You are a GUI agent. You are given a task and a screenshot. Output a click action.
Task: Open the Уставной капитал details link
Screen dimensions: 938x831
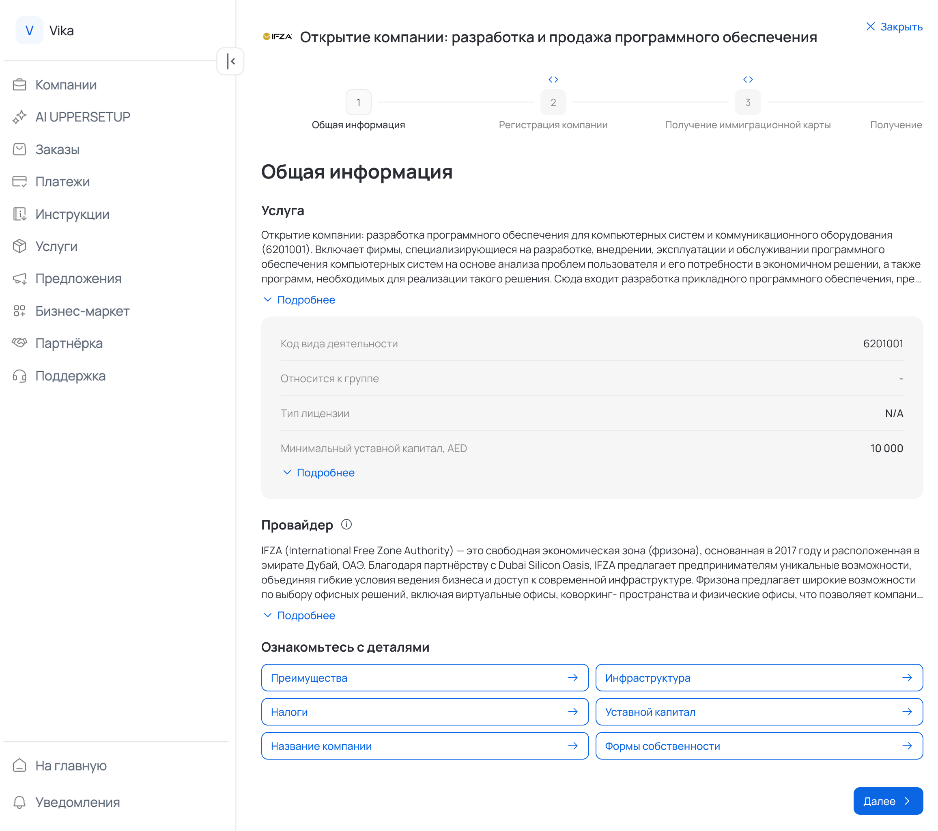[759, 712]
